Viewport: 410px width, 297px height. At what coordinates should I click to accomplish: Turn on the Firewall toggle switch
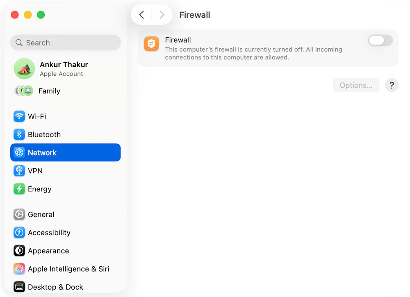pos(380,40)
